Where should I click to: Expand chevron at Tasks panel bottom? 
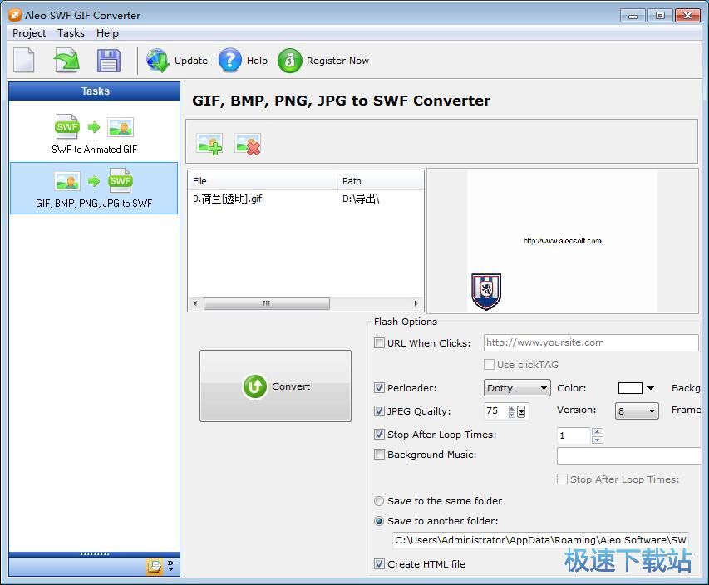pyautogui.click(x=171, y=566)
